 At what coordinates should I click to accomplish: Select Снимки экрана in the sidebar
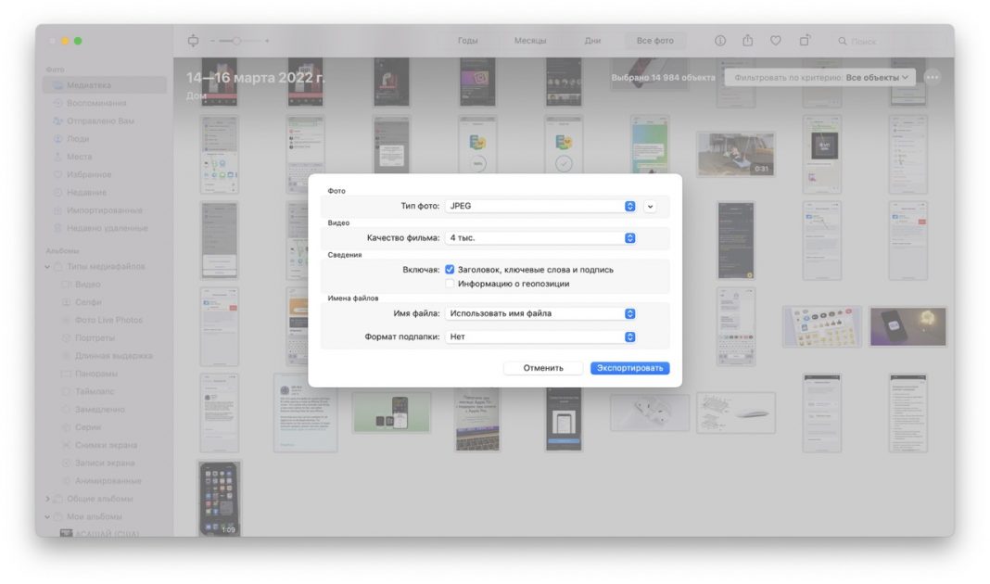[104, 445]
